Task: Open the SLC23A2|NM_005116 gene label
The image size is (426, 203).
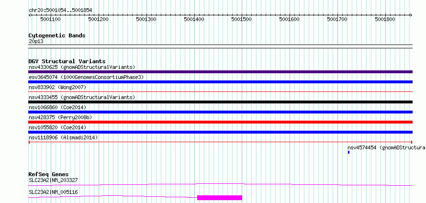Action: coord(53,192)
